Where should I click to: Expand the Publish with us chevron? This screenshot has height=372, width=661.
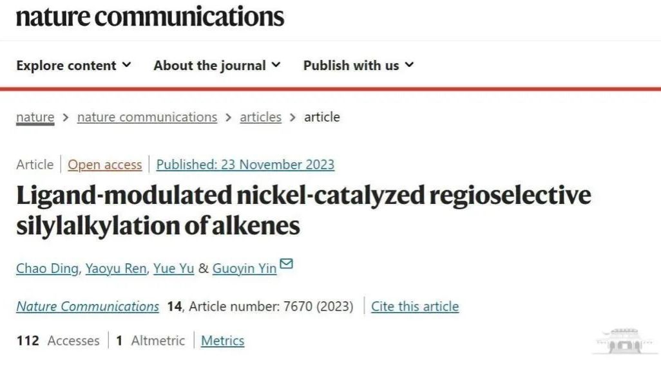(x=409, y=65)
